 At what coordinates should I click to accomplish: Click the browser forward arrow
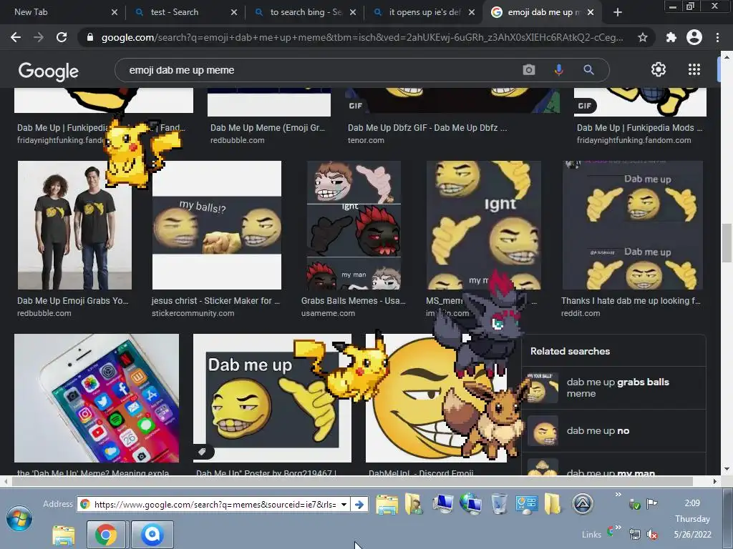(39, 37)
